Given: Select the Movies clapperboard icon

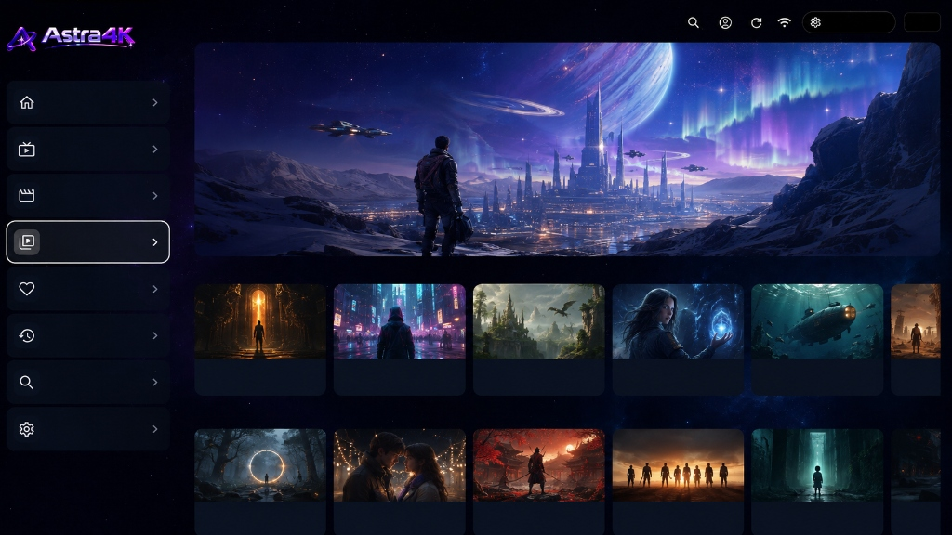Looking at the screenshot, I should tap(27, 195).
